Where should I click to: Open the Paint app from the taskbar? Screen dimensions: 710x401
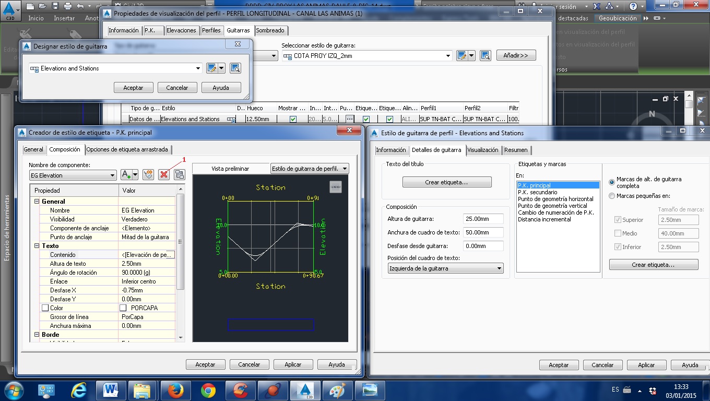337,390
